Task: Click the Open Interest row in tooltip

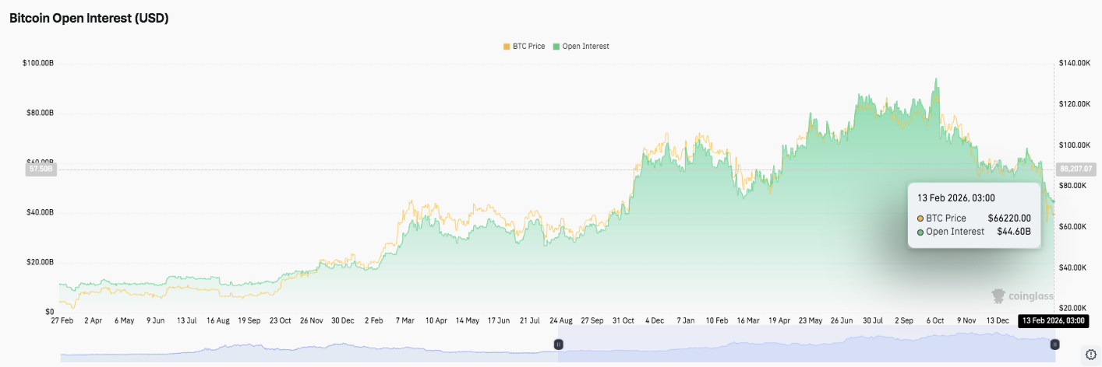Action: tap(973, 231)
